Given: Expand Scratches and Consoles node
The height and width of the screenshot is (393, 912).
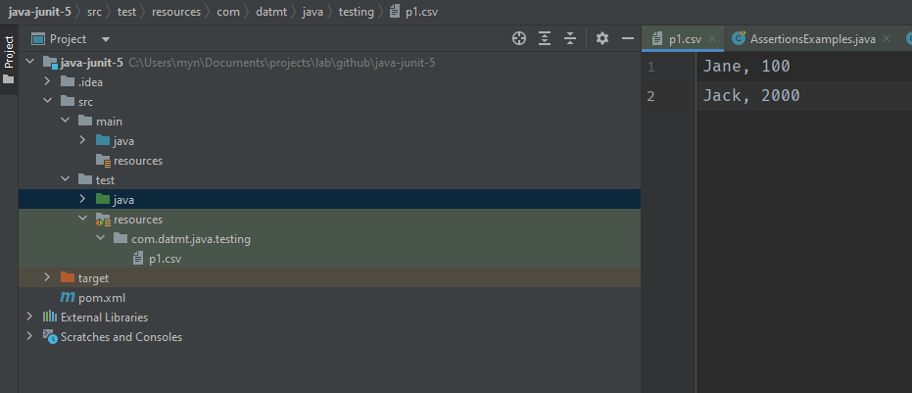Looking at the screenshot, I should tap(29, 337).
